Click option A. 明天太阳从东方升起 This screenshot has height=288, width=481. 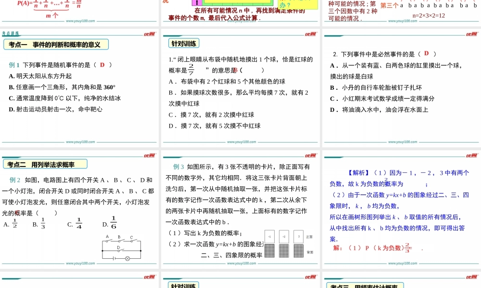coord(40,76)
